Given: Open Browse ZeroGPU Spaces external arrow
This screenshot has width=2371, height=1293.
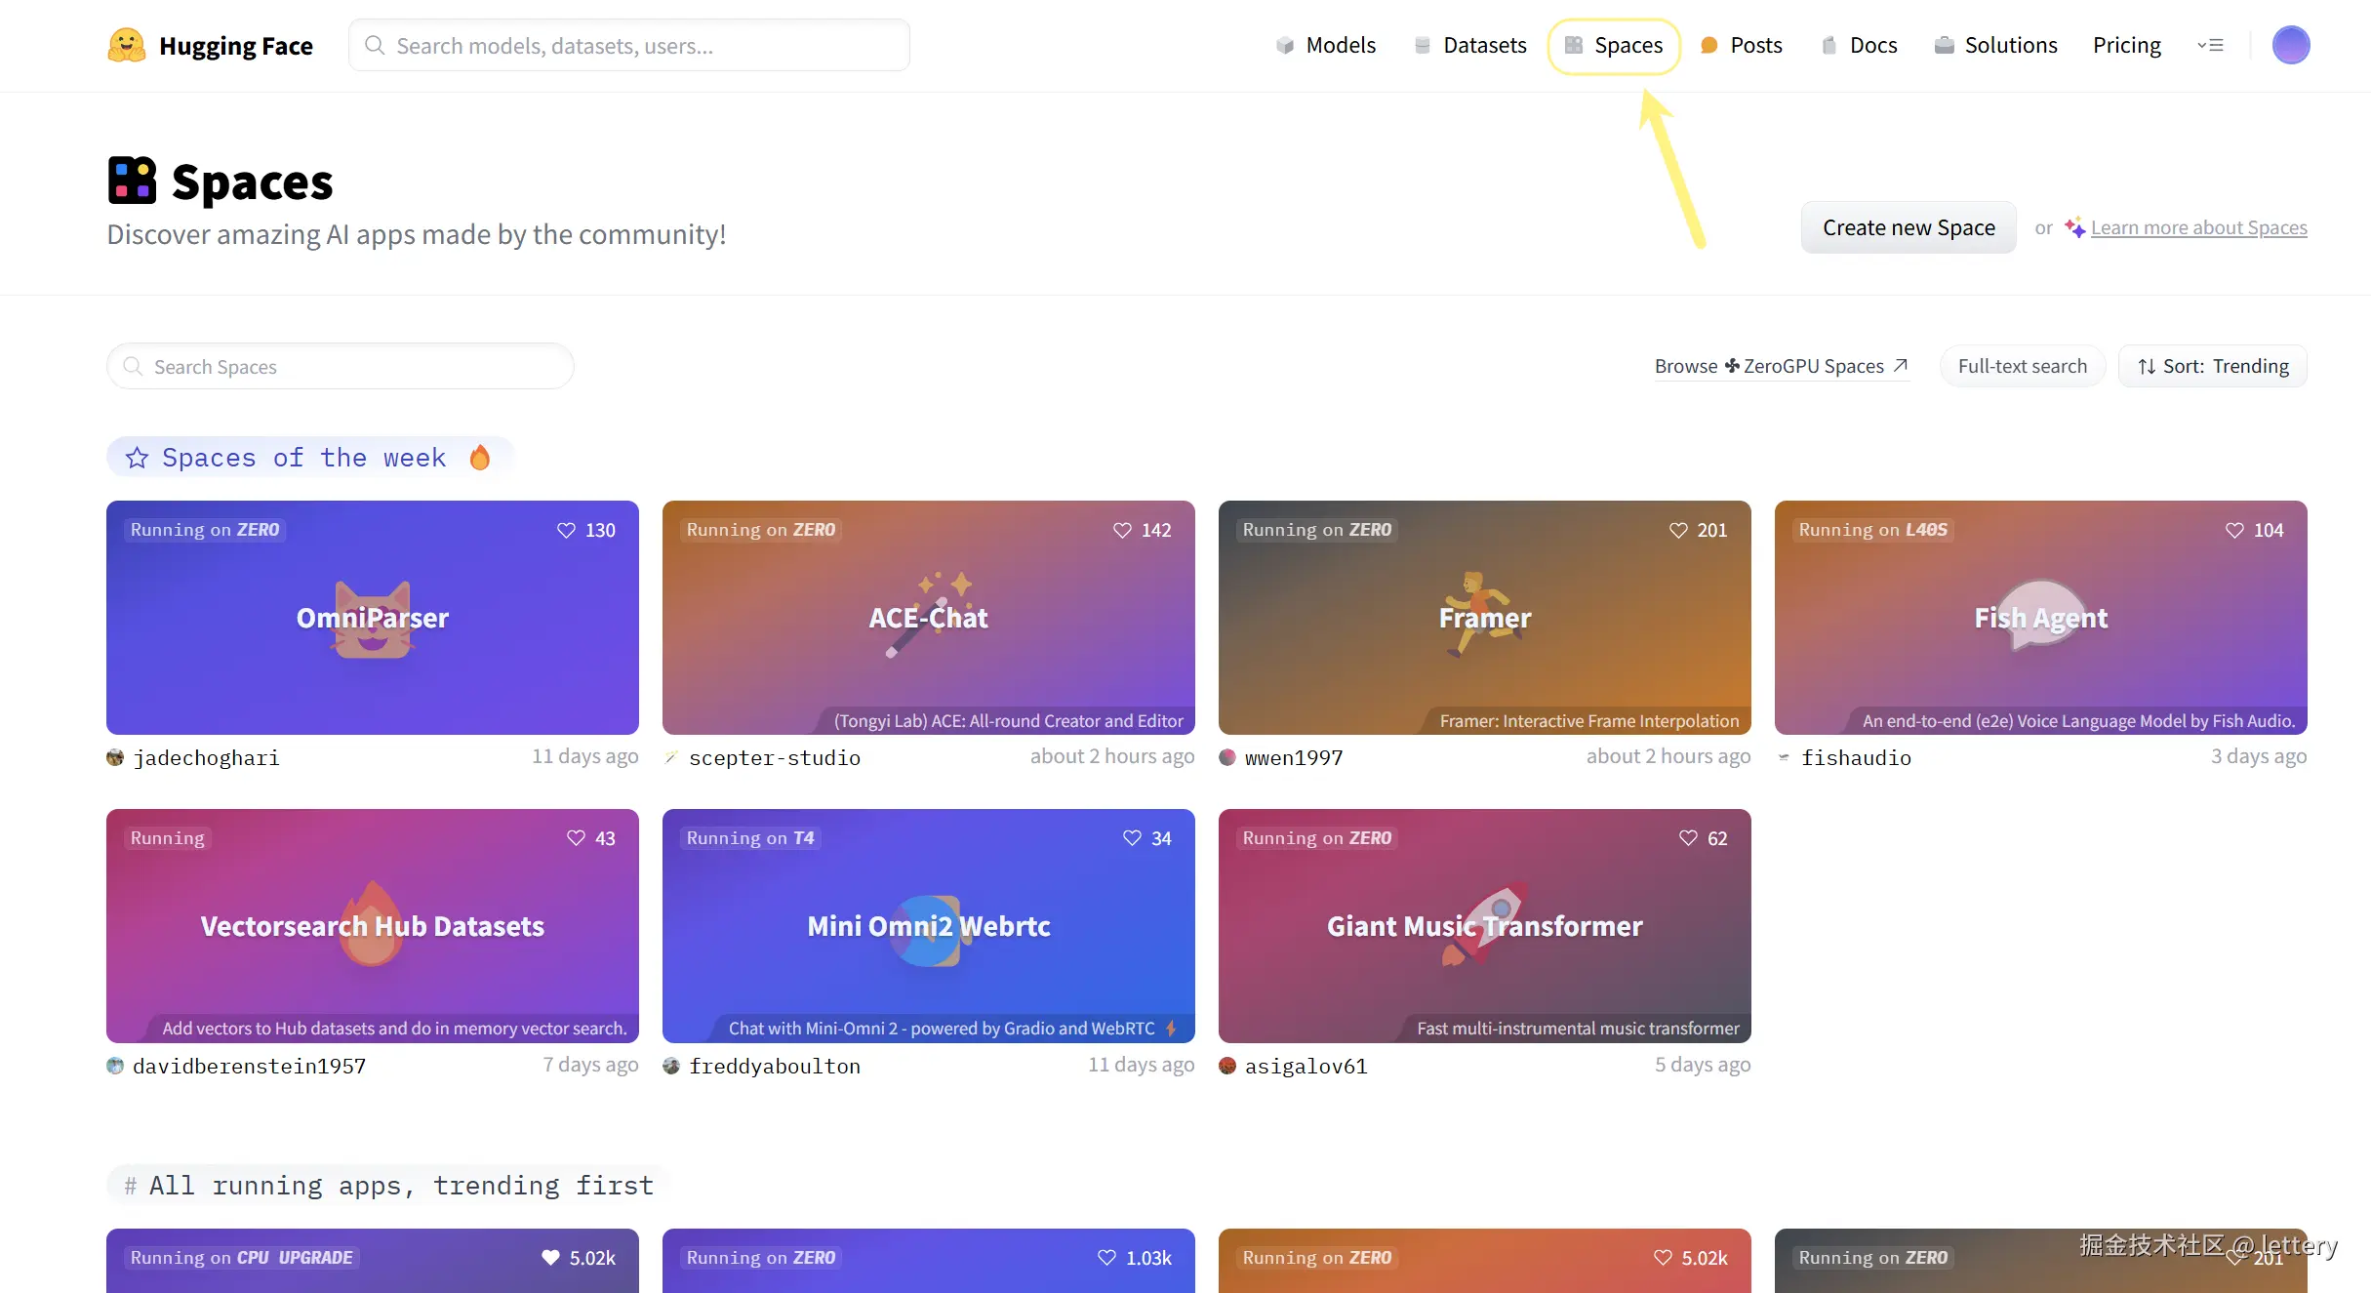Looking at the screenshot, I should tap(1900, 365).
